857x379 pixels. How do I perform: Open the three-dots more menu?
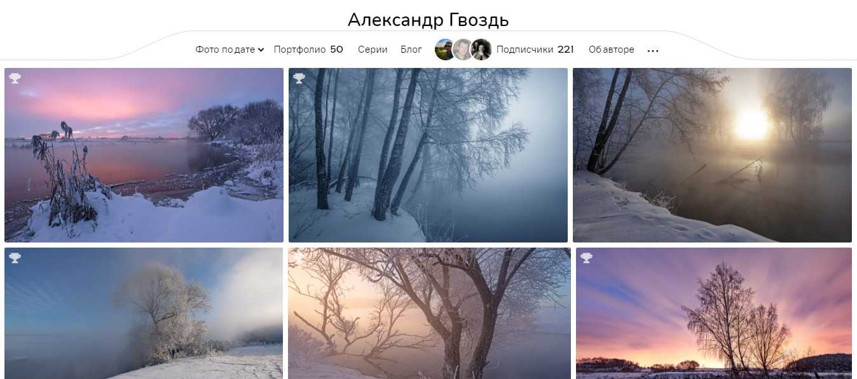coord(653,50)
